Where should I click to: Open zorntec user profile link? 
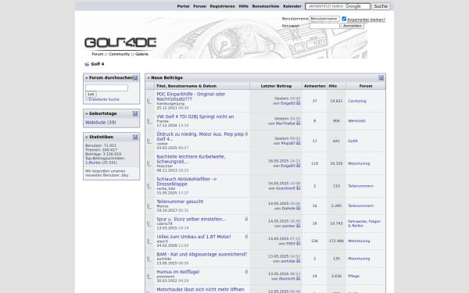tap(288, 226)
